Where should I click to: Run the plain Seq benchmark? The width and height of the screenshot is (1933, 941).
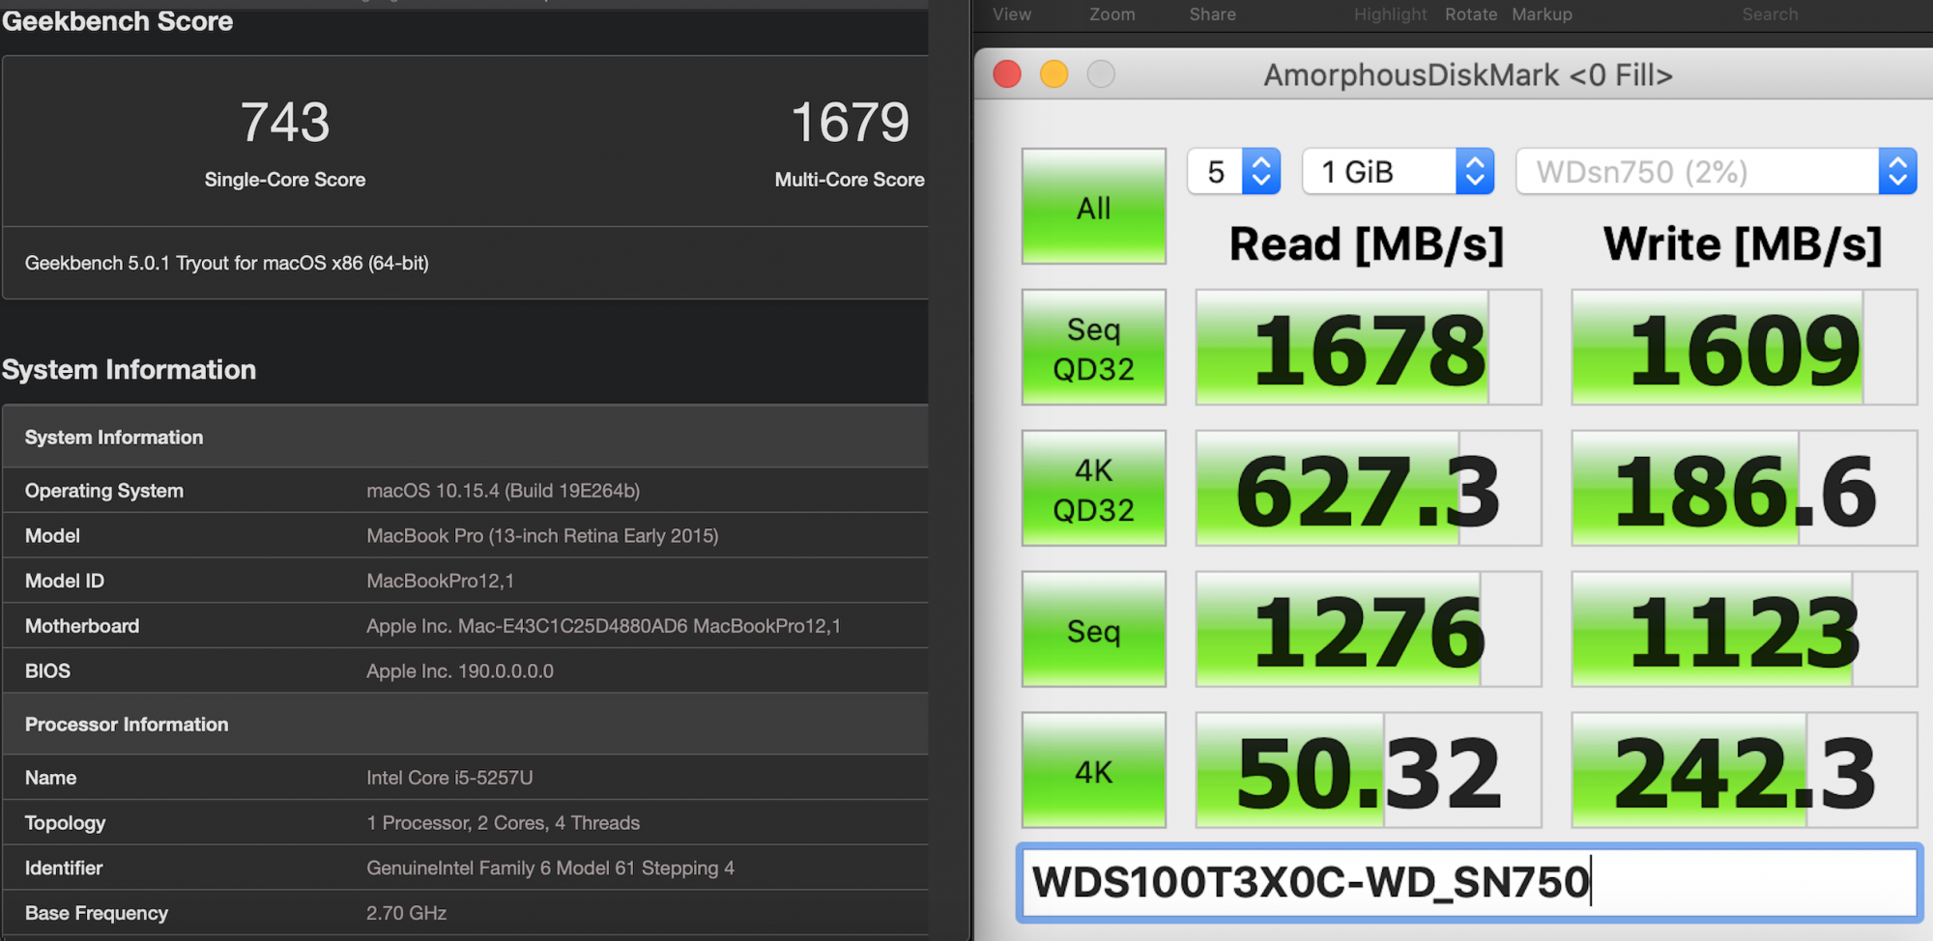1093,630
